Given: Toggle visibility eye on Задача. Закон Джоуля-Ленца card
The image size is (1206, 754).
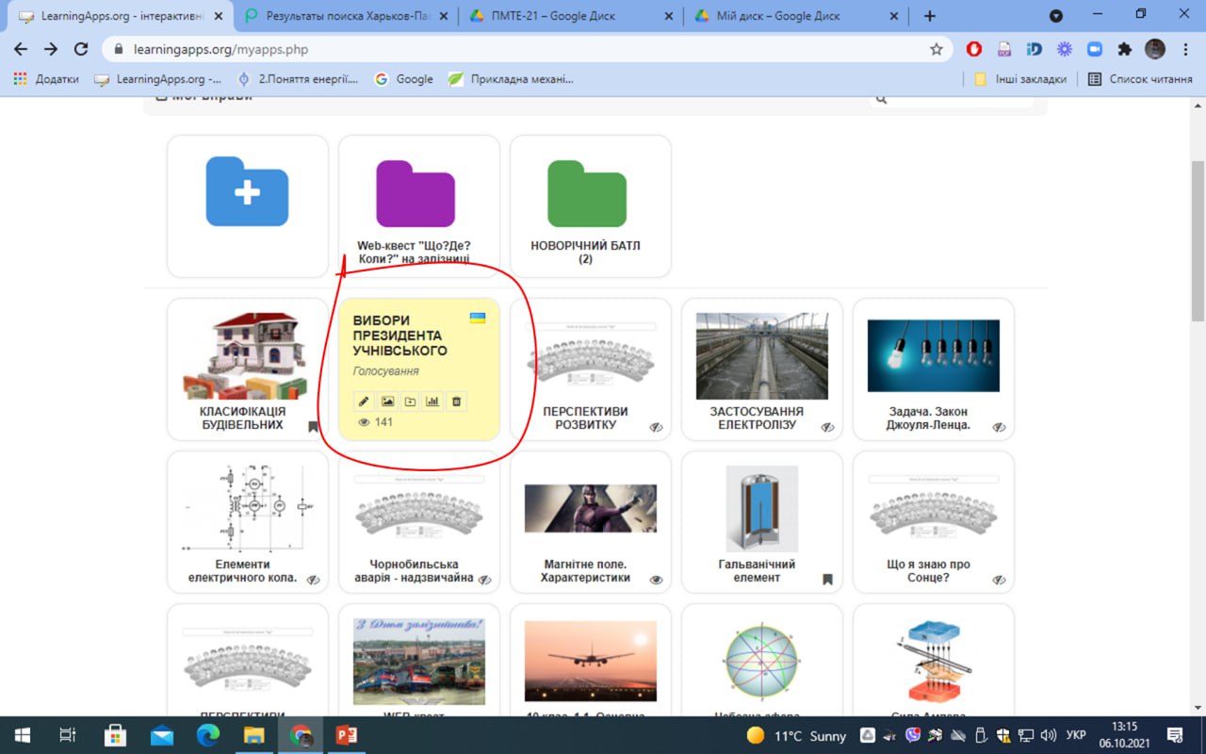Looking at the screenshot, I should (1000, 427).
